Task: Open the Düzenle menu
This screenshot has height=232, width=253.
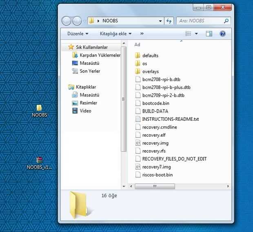Action: pos(78,34)
